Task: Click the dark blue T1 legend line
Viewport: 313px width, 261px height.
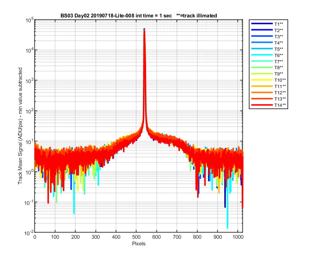Action: [x=262, y=24]
